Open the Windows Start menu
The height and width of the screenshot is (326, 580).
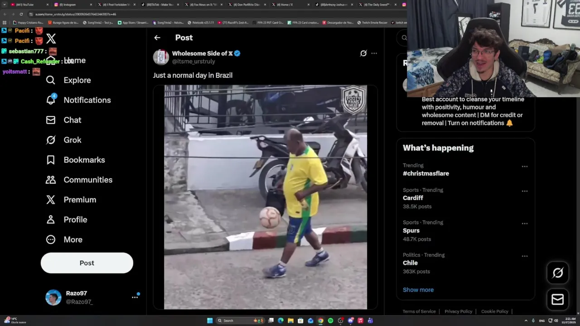[210, 321]
